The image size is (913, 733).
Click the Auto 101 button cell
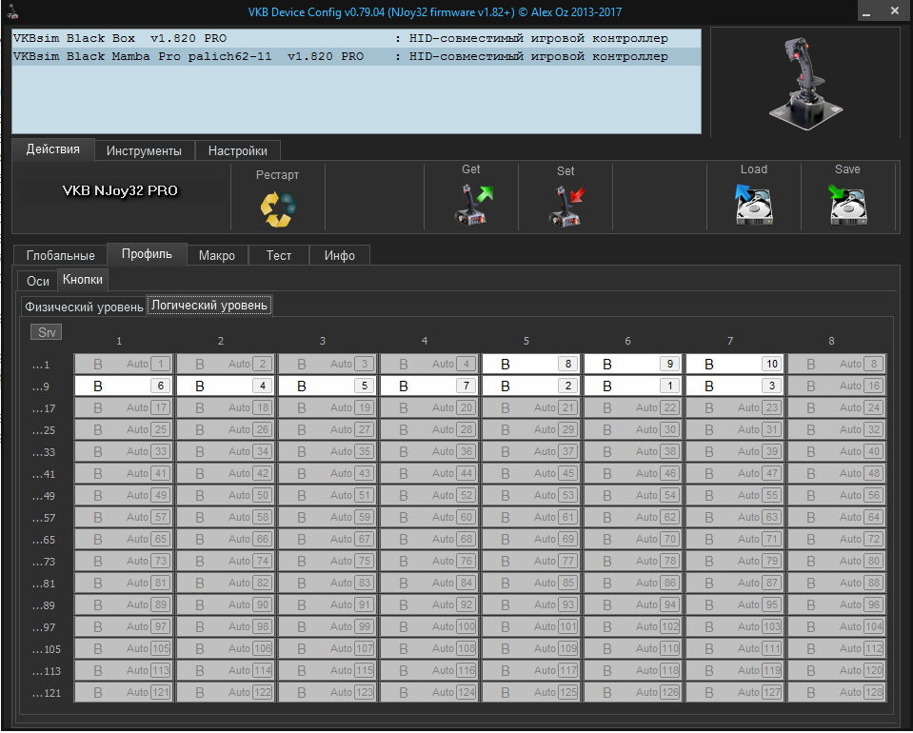point(531,626)
